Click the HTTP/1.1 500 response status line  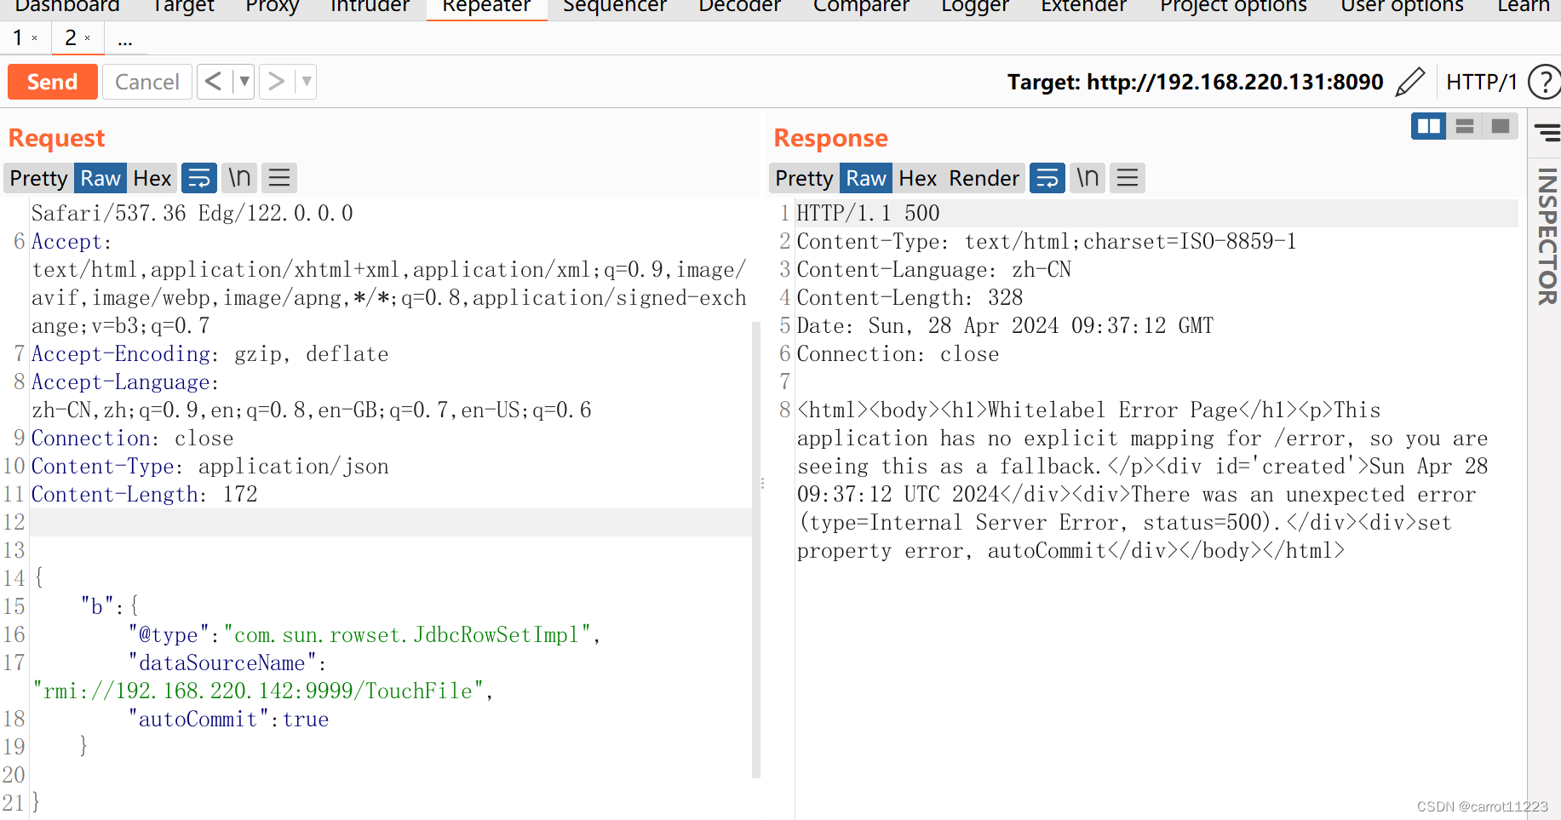pos(868,214)
